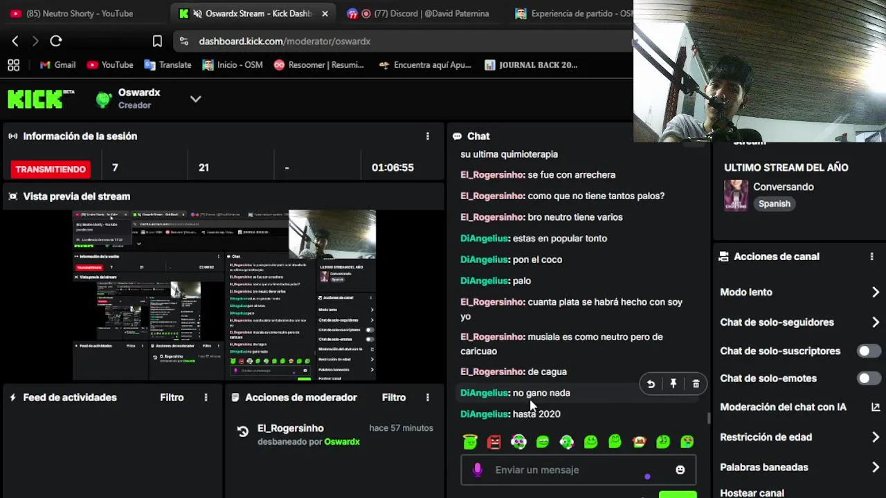The height and width of the screenshot is (498, 886).
Task: Open the Acciones de moderador Filtro
Action: click(x=394, y=398)
